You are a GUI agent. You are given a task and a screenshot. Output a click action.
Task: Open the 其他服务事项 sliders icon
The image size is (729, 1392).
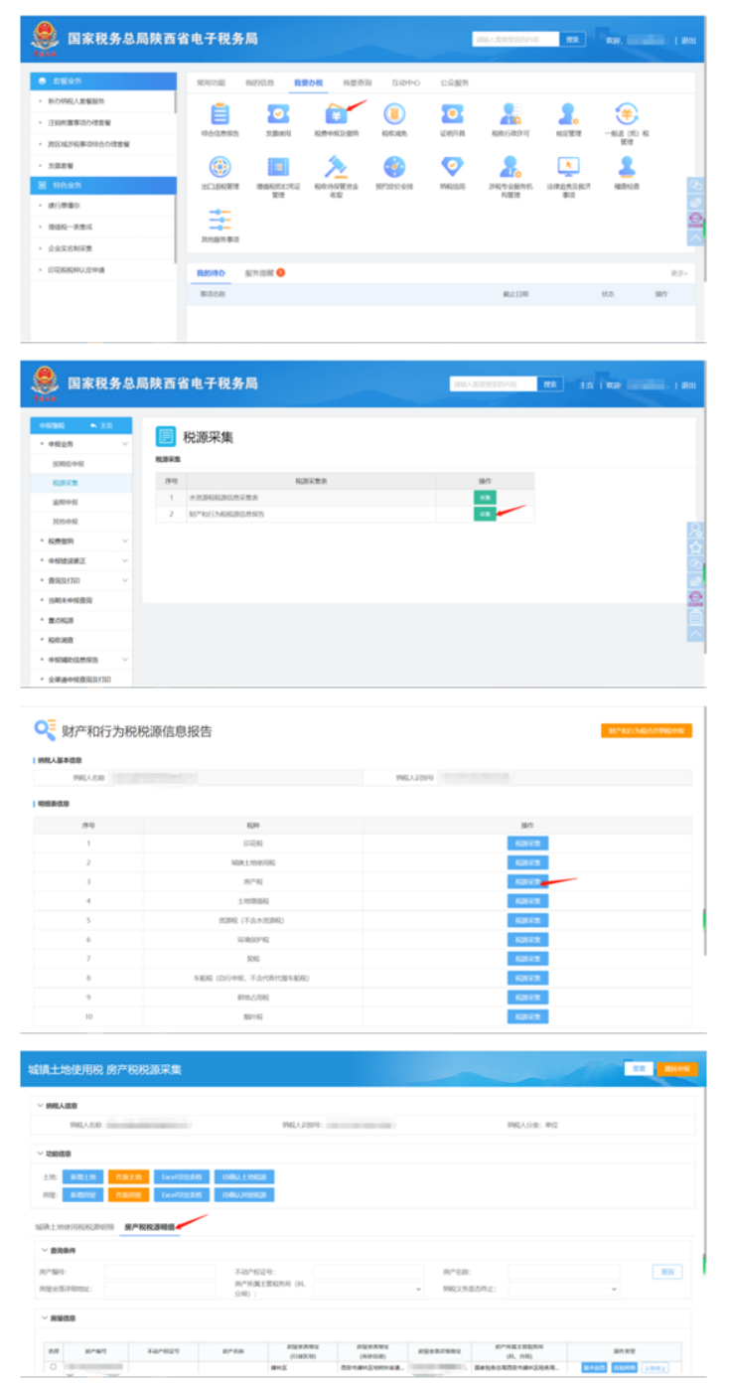coord(219,221)
